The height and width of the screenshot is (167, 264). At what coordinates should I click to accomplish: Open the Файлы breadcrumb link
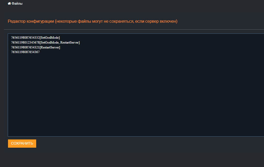17,4
